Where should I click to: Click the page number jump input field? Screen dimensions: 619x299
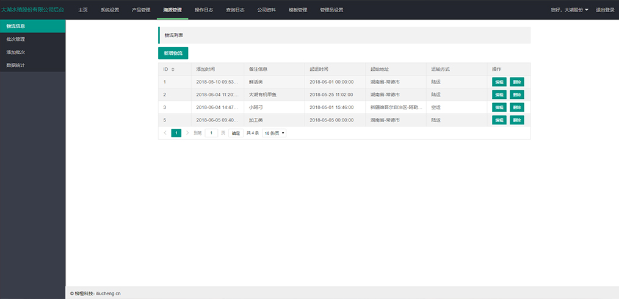point(211,133)
